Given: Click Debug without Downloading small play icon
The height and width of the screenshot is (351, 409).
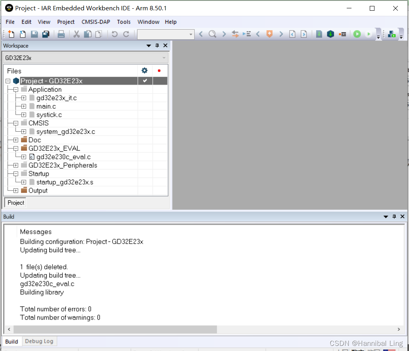Looking at the screenshot, I should (369, 34).
